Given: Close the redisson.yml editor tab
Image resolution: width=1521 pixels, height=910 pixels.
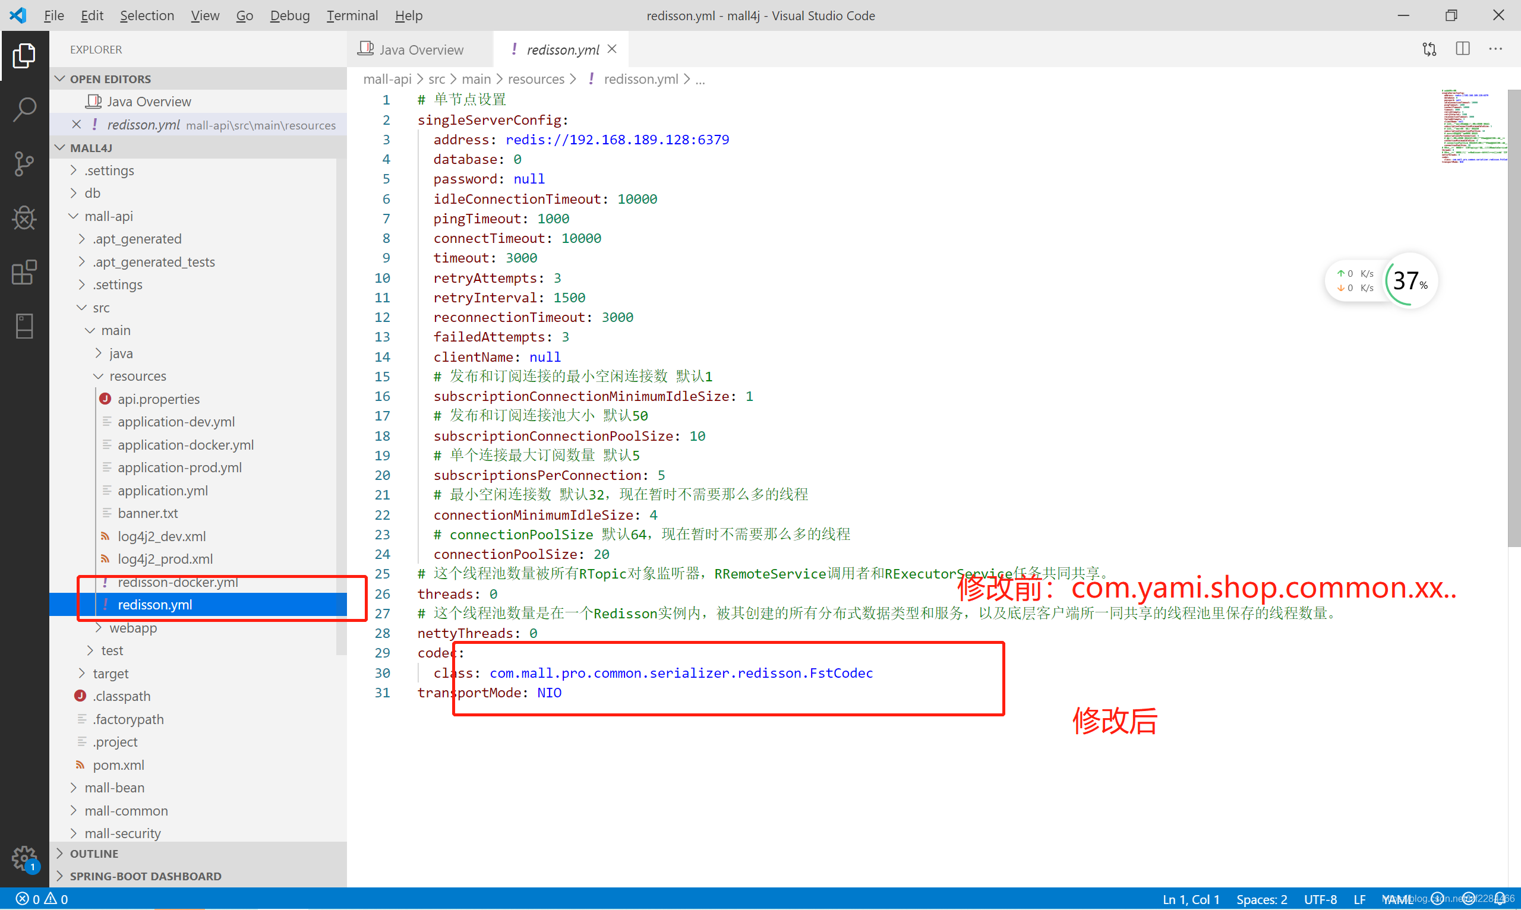Looking at the screenshot, I should pos(612,49).
